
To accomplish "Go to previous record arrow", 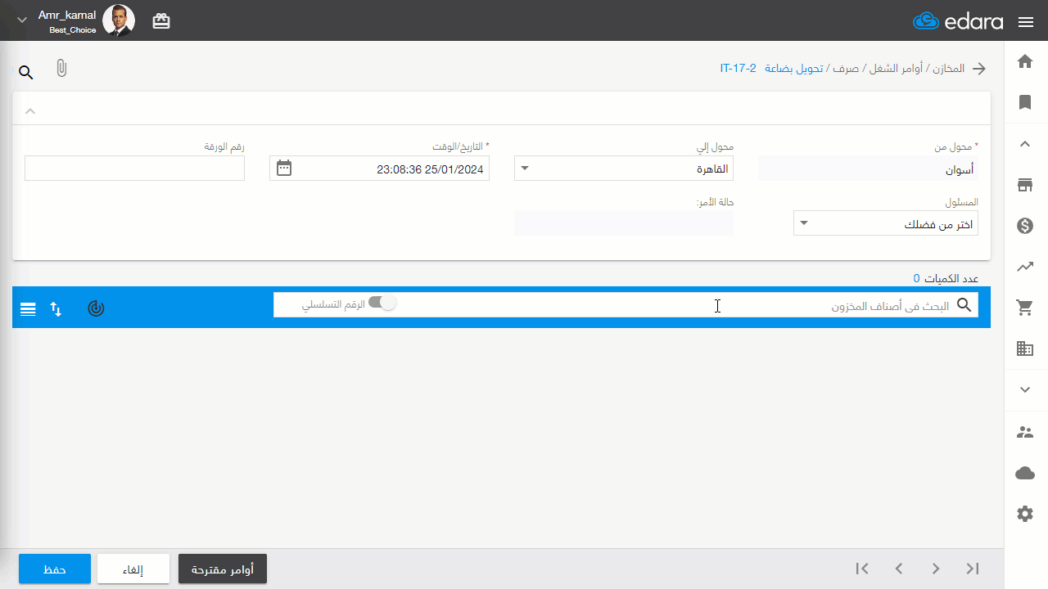I will 899,569.
